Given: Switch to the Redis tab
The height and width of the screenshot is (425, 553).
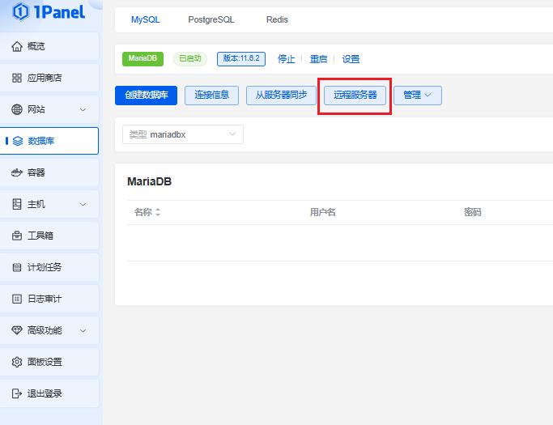Looking at the screenshot, I should (x=277, y=19).
